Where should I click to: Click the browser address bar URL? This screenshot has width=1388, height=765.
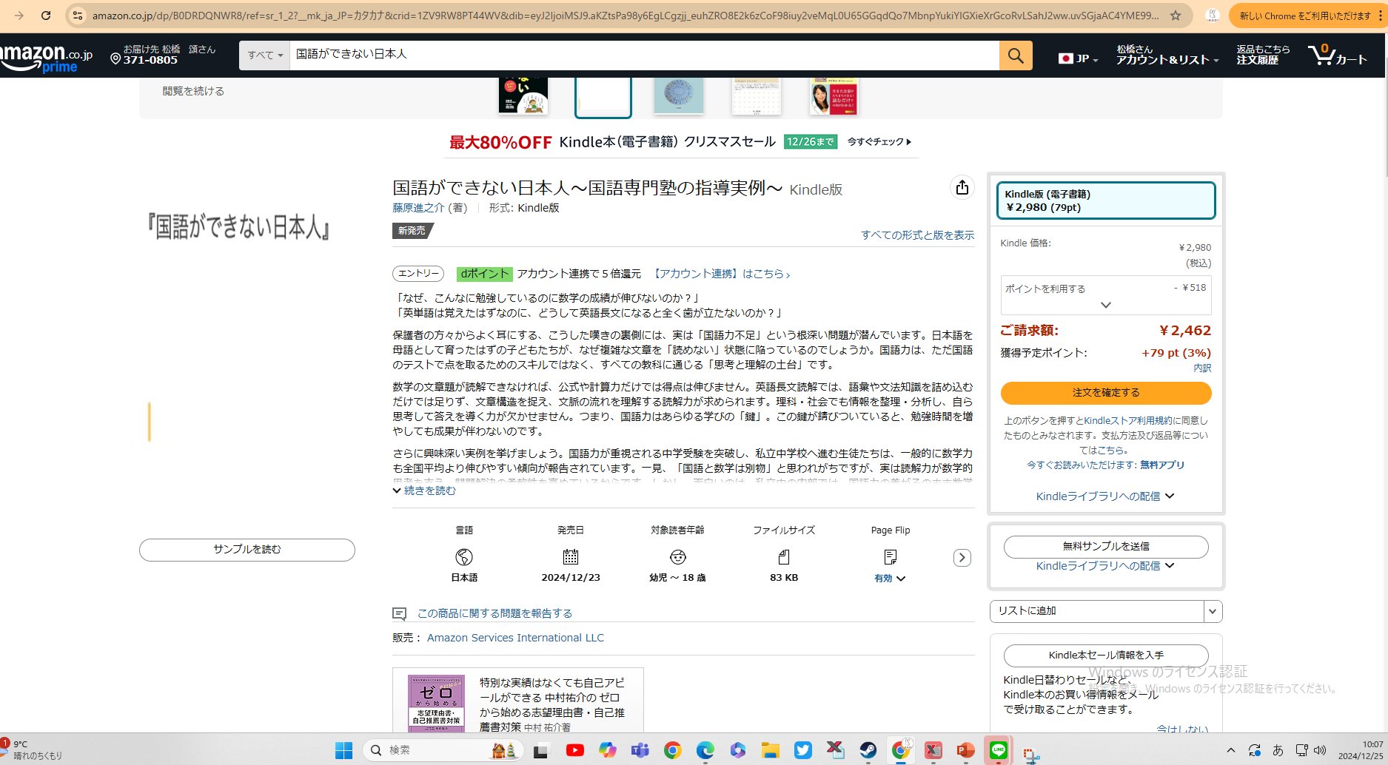[x=626, y=16]
